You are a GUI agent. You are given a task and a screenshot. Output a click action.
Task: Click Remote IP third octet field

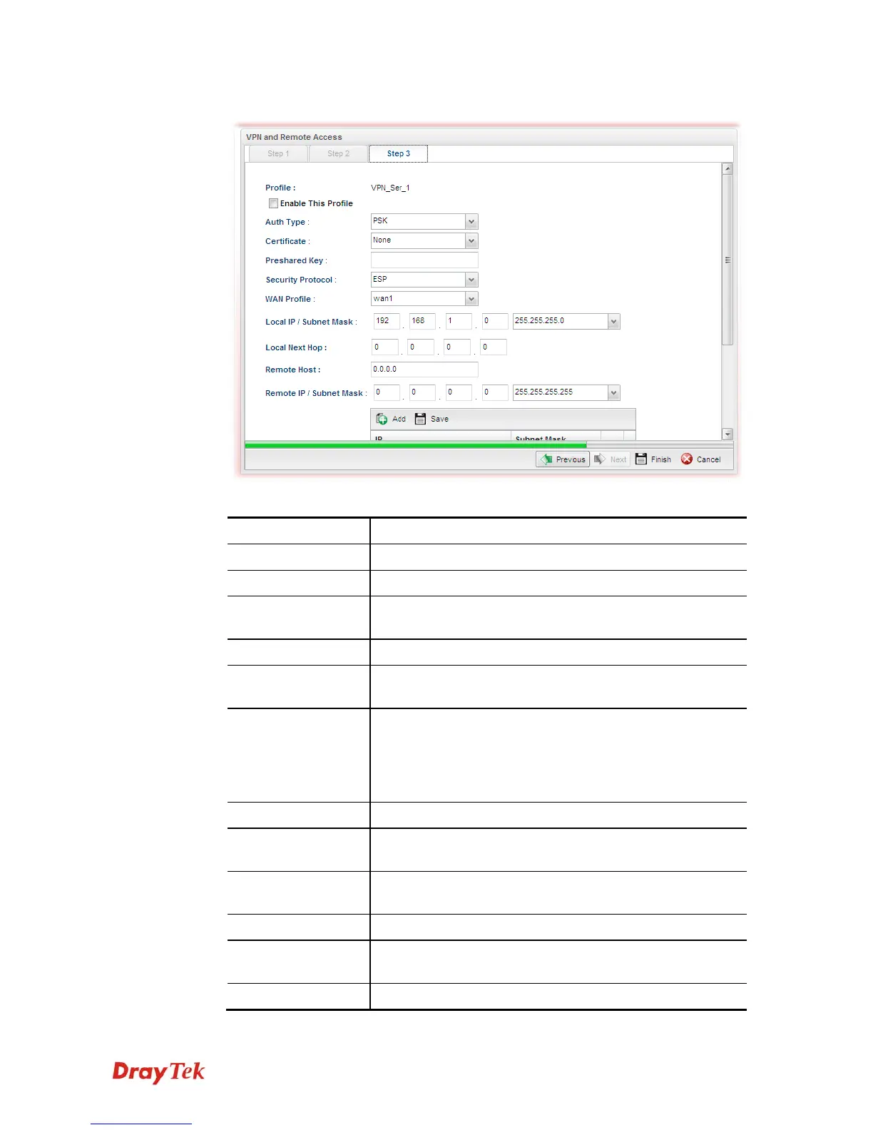[x=459, y=392]
